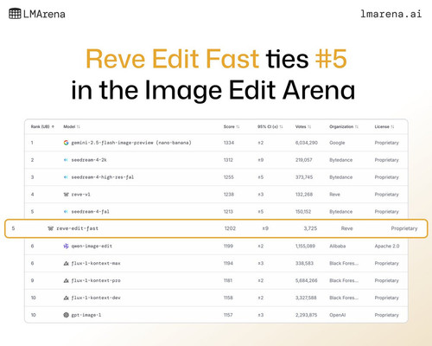Click the OpenAI organization cell
The image size is (432, 346).
(337, 315)
